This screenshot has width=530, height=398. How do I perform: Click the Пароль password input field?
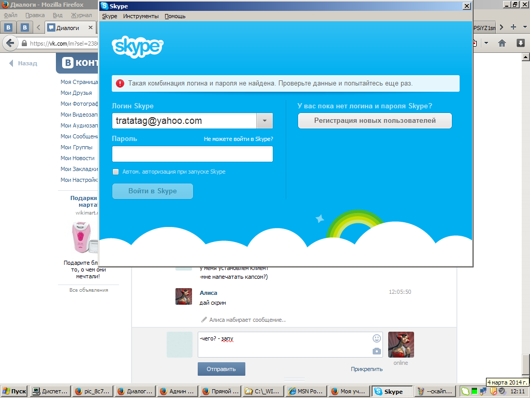click(192, 154)
